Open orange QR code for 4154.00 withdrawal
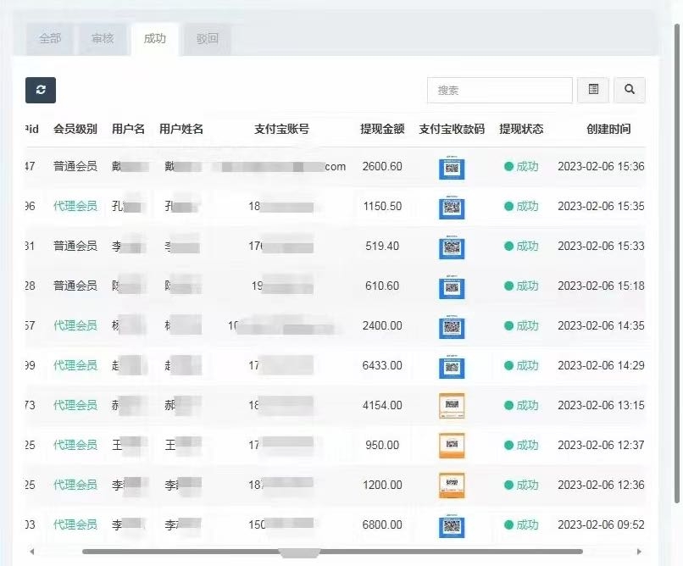 coord(452,405)
